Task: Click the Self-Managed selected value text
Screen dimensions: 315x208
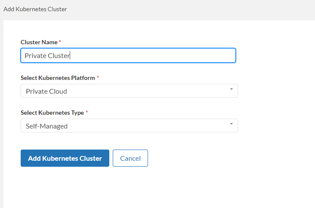Action: click(x=46, y=126)
